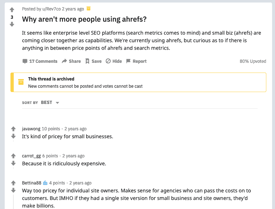Viewport: 275px width, 209px height.
Task: Open u/Rev7co user profile
Action: click(51, 9)
